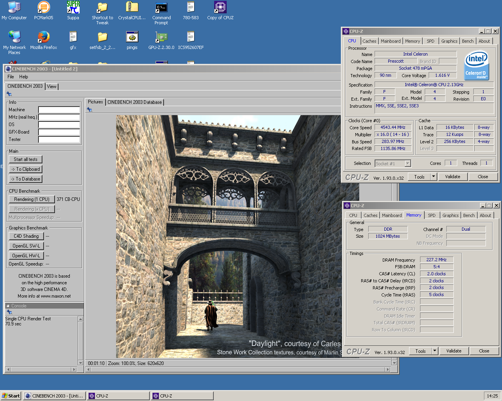This screenshot has width=502, height=401.
Task: Click into GFX-Board input field
Action: click(59, 132)
